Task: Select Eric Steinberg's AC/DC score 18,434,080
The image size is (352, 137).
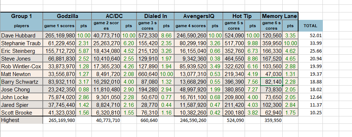Action: coord(106,51)
